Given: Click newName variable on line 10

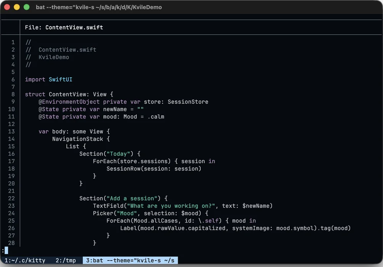Looking at the screenshot, I should pyautogui.click(x=115, y=109).
